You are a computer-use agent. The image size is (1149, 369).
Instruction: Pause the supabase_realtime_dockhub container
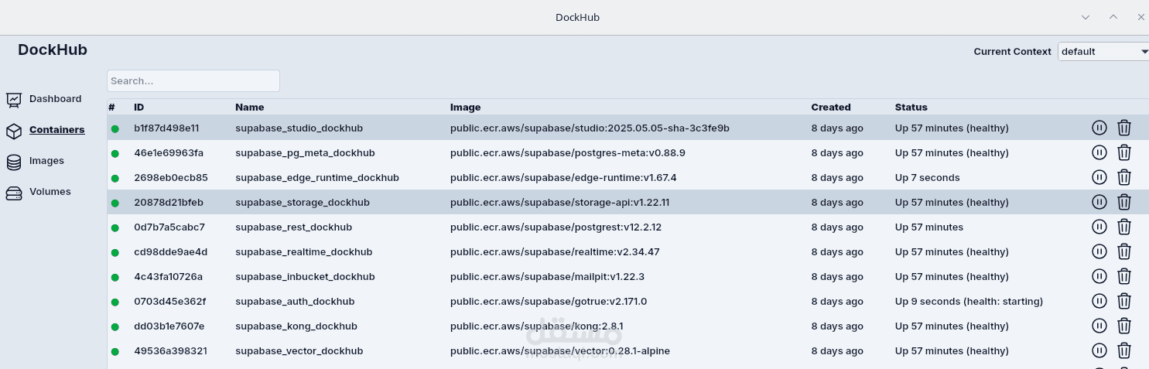(1099, 251)
